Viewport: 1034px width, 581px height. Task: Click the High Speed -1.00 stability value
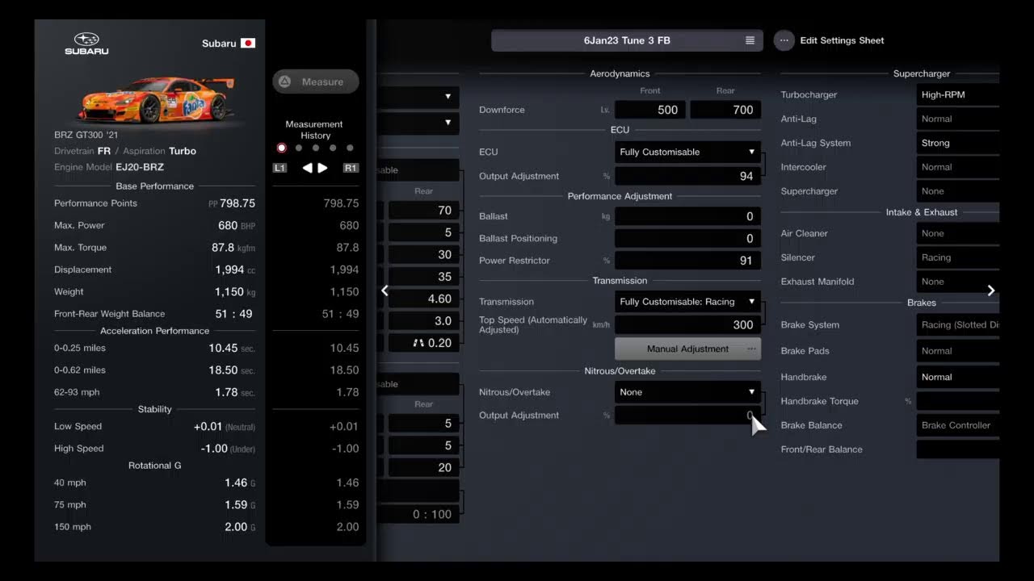click(x=228, y=449)
